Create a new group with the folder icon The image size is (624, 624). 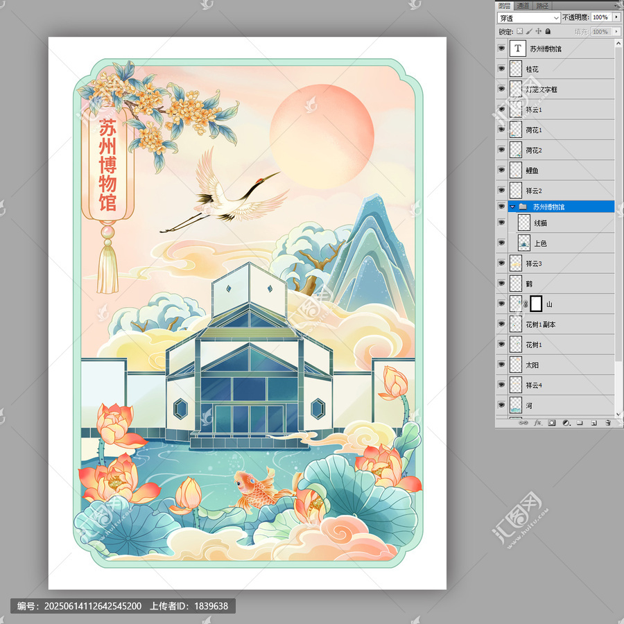580,423
